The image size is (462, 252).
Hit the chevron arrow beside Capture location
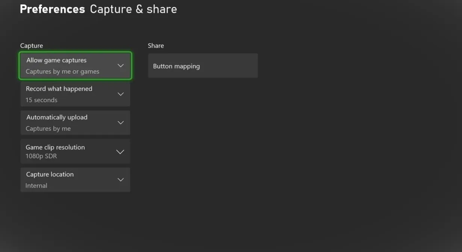coord(121,180)
